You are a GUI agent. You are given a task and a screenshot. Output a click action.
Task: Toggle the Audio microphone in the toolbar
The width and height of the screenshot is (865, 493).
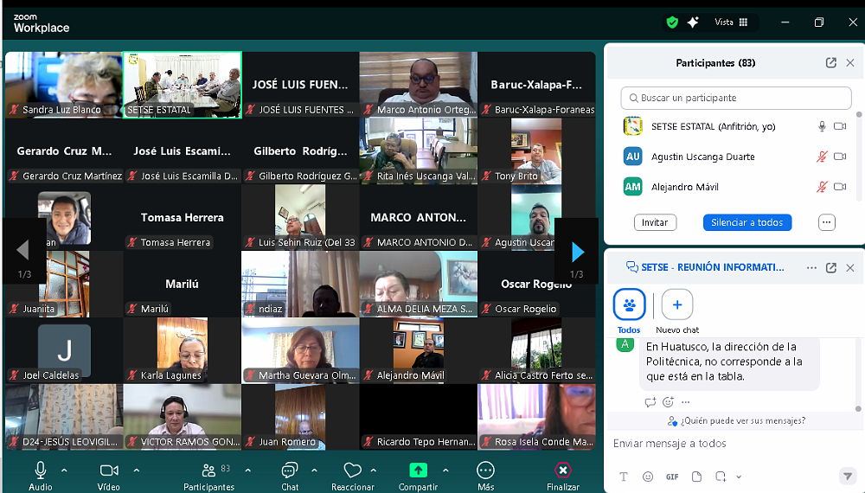[x=40, y=471]
